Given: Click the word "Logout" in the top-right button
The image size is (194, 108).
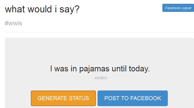Looking at the screenshot, I should 186,8.
